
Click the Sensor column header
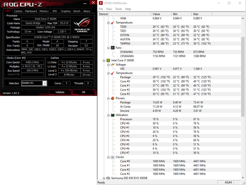[x=124, y=14]
